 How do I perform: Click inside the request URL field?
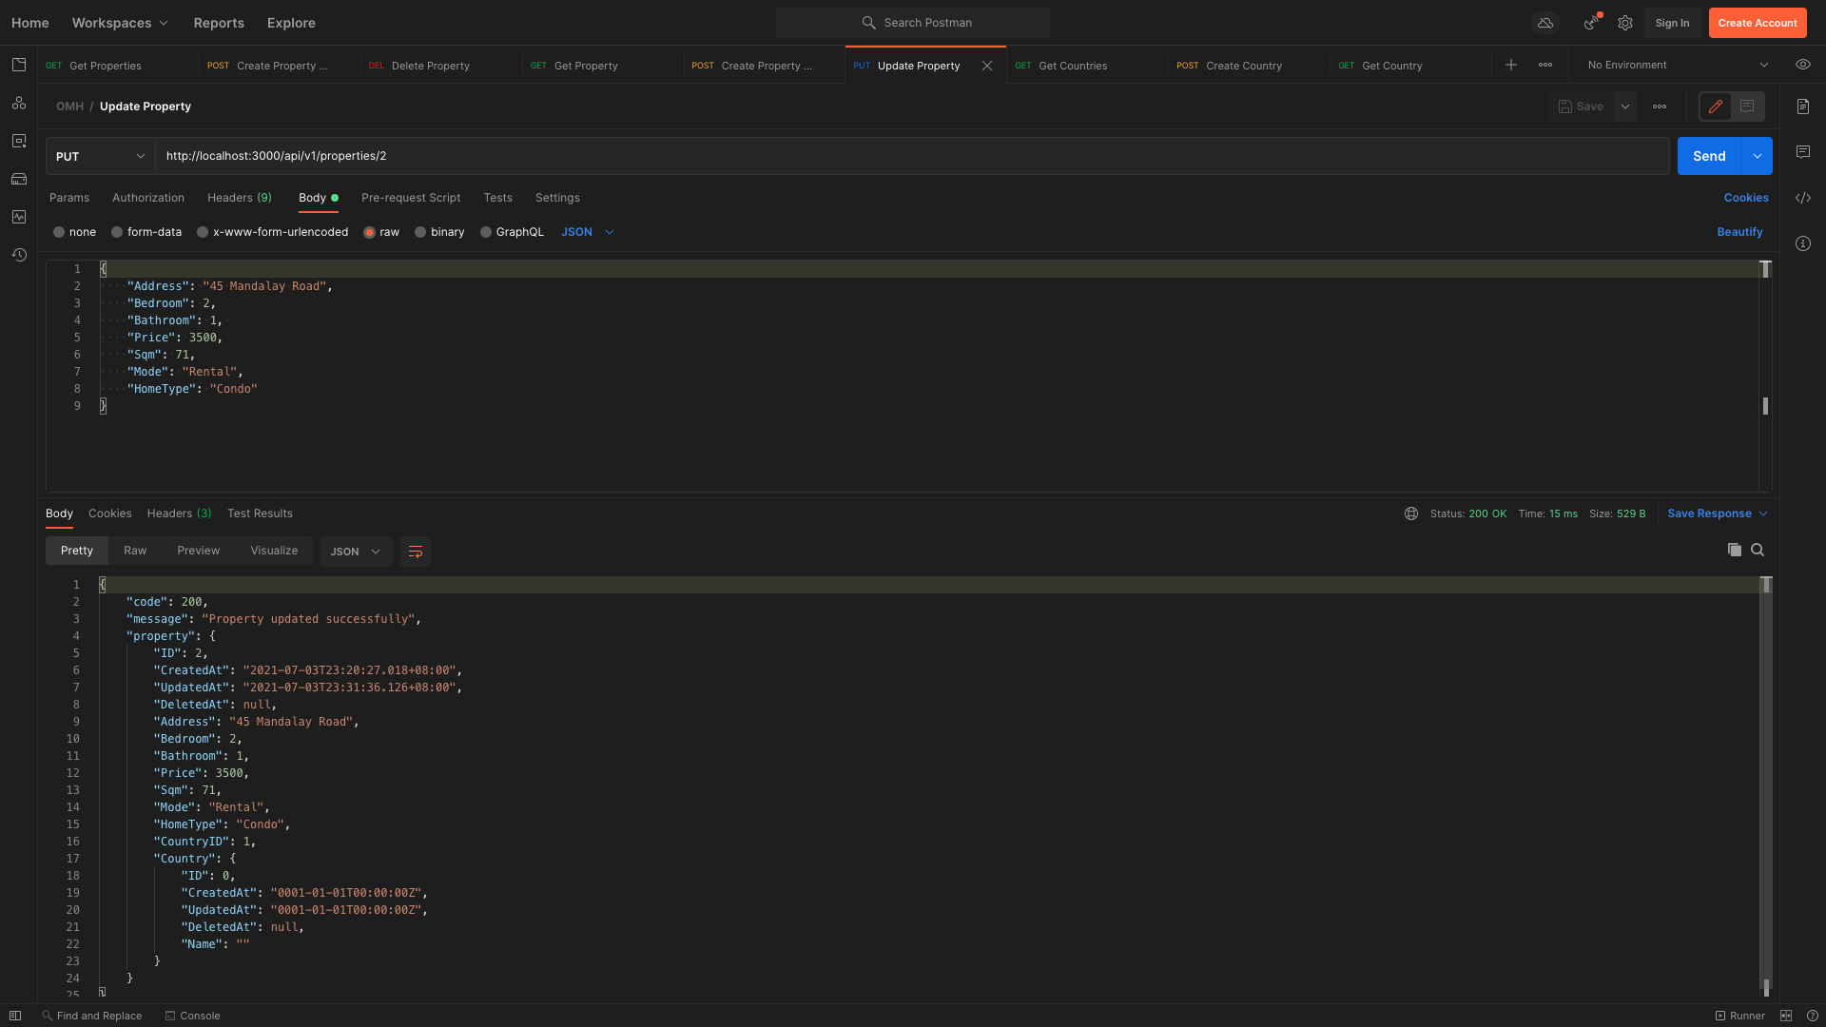[x=666, y=155]
